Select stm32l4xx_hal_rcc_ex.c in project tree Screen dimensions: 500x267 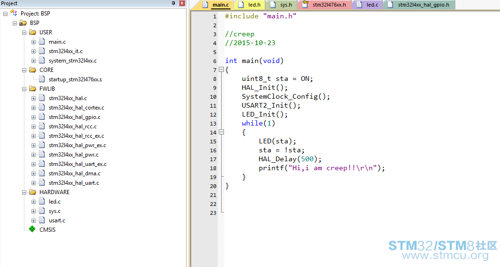(x=77, y=136)
